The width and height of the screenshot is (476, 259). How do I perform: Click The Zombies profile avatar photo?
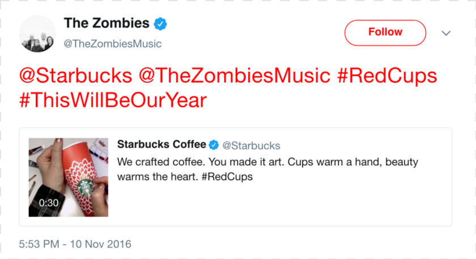[x=37, y=33]
